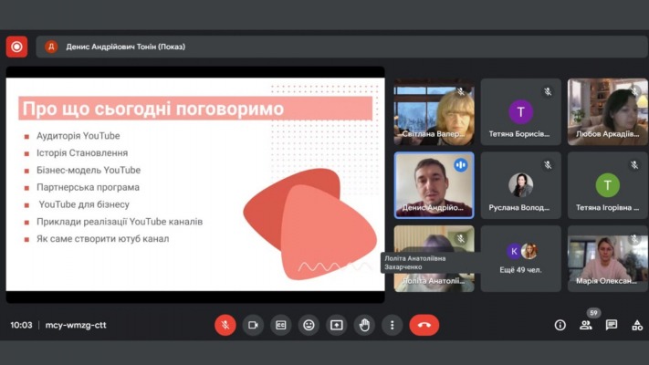Viewport: 649px width, 365px height.
Task: Click muted mic icon on Лоліта Анатолії tile
Action: click(x=461, y=238)
